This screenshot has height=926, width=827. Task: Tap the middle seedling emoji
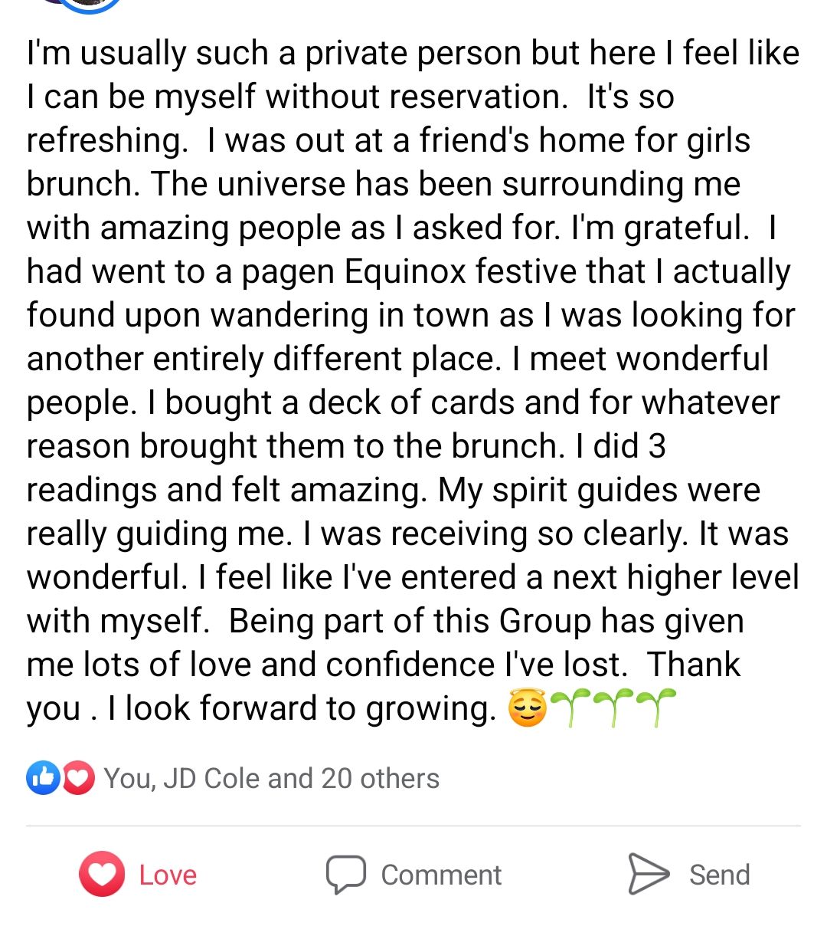(x=613, y=708)
